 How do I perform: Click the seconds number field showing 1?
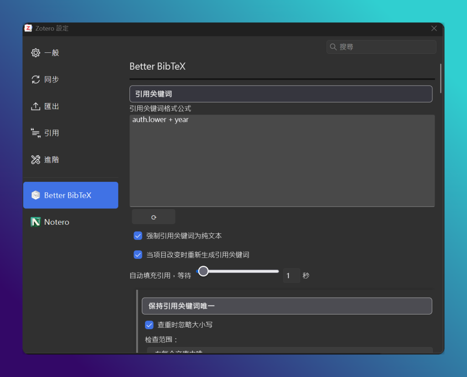[291, 275]
